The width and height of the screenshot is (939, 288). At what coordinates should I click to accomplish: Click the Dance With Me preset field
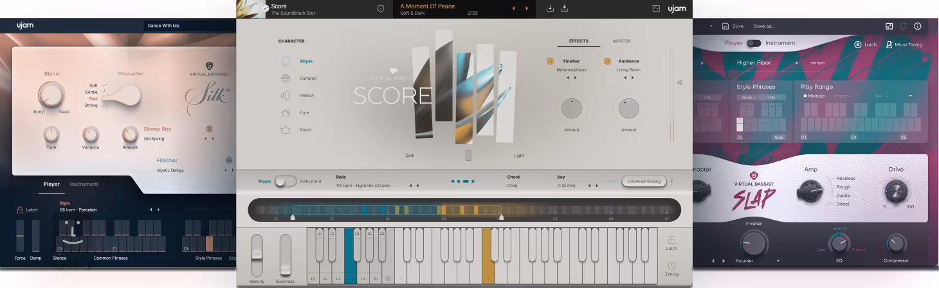(190, 26)
